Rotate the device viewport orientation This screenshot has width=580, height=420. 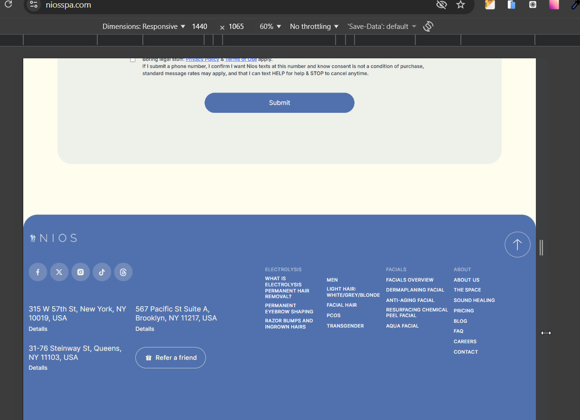coord(428,27)
